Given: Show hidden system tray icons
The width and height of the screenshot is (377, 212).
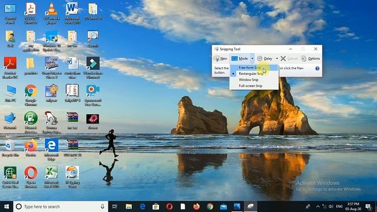Looking at the screenshot, I should pos(318,207).
